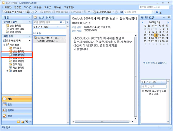Click the print icon in toolbar
Image resolution: width=173 pixels, height=131 pixels.
(x=28, y=12)
